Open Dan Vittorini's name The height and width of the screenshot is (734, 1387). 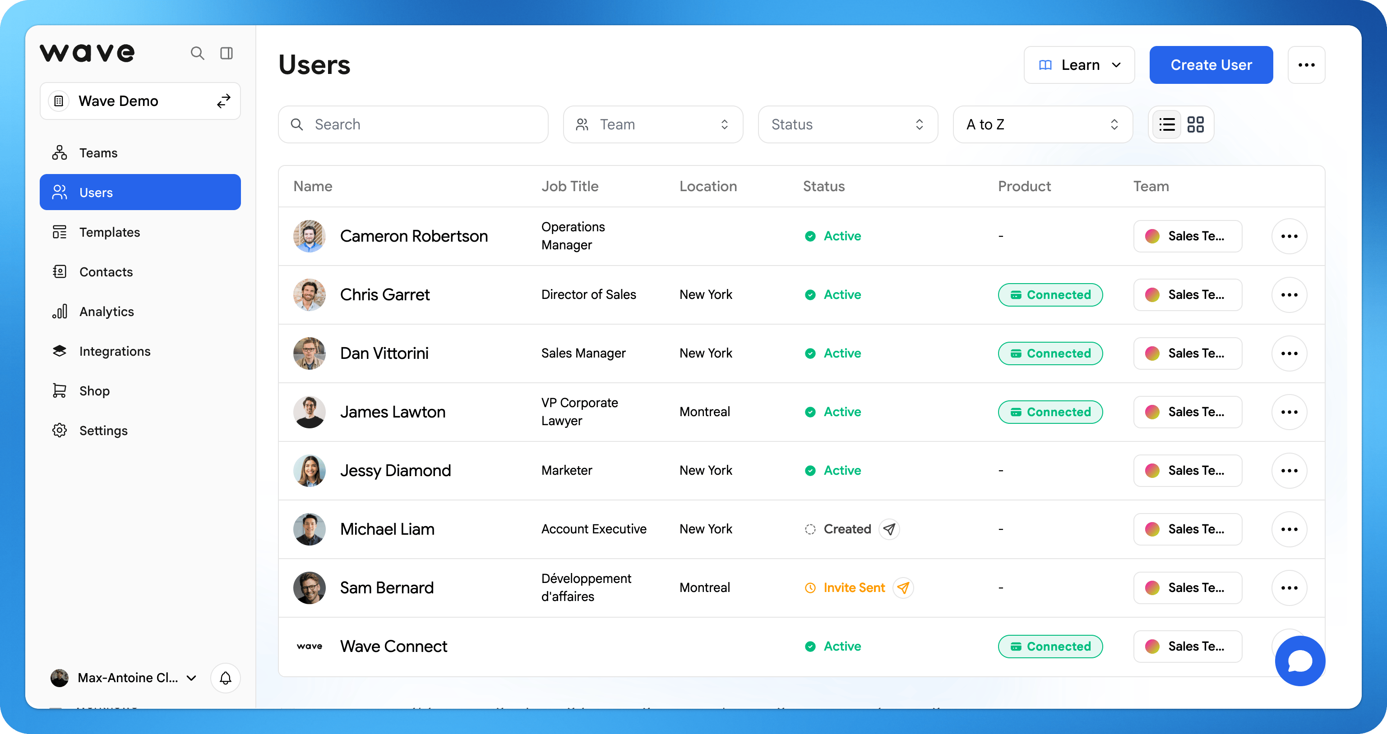[384, 353]
